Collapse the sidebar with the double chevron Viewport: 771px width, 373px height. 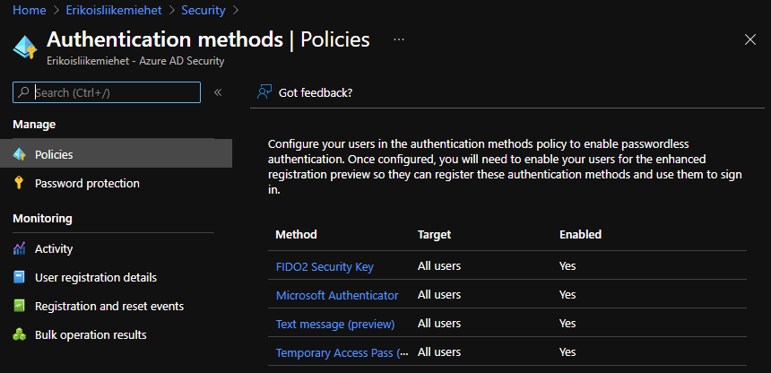tap(218, 92)
